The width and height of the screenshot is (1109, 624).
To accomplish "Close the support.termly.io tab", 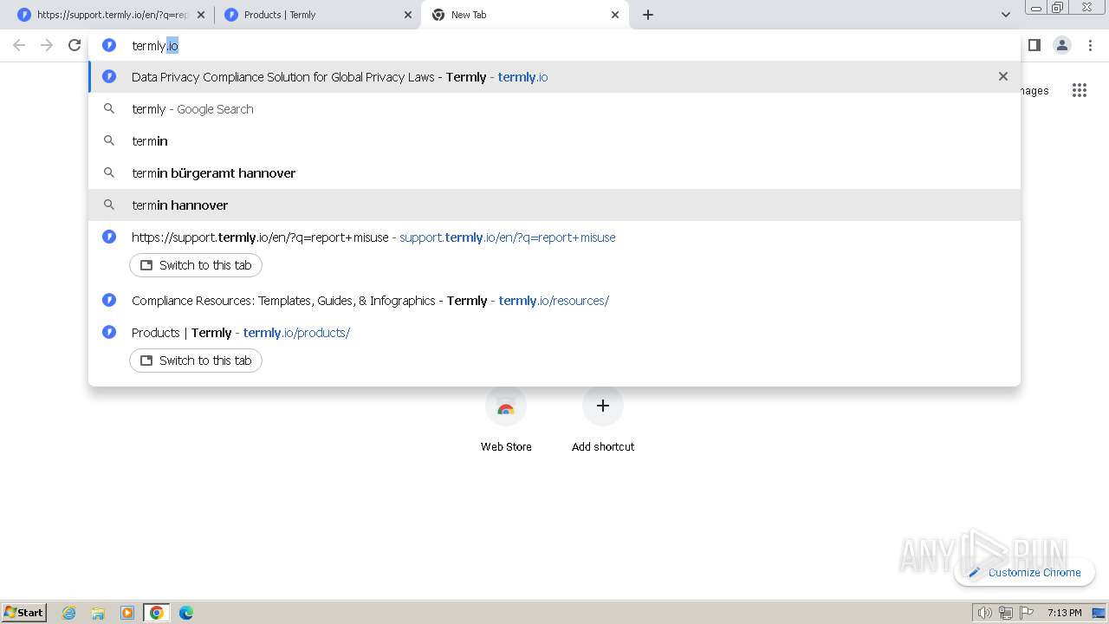I will click(200, 15).
